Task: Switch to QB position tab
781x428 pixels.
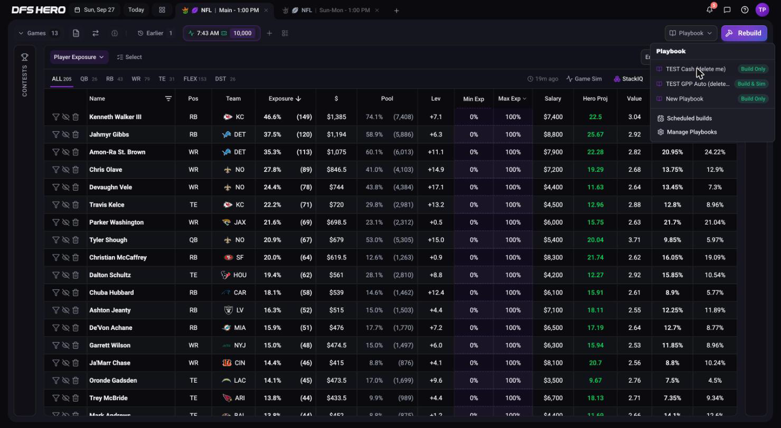Action: click(89, 79)
